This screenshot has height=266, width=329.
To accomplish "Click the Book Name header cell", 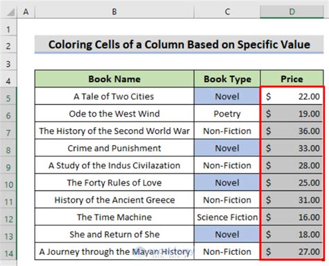I will pyautogui.click(x=115, y=78).
